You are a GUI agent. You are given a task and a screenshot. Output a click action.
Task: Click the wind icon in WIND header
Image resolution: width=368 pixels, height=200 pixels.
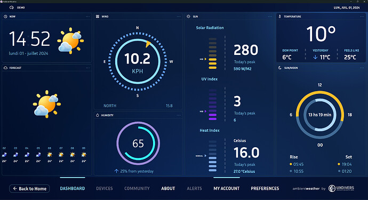pyautogui.click(x=98, y=17)
